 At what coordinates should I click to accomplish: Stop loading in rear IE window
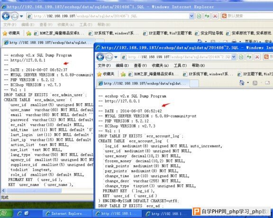(x=215, y=16)
